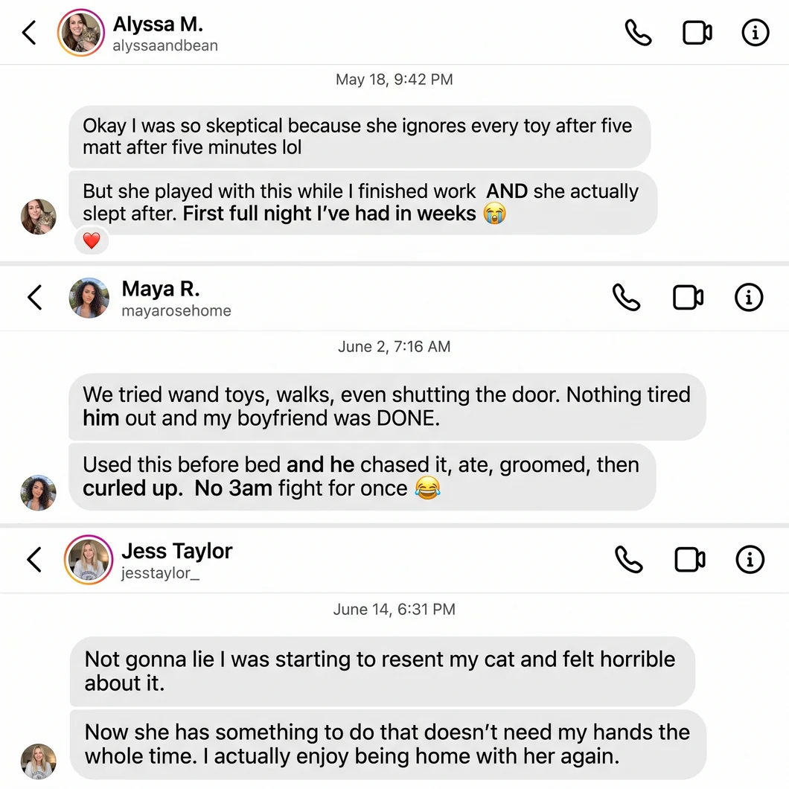Go back from Maya R. chat
Viewport: 789px width, 789px height.
[35, 298]
